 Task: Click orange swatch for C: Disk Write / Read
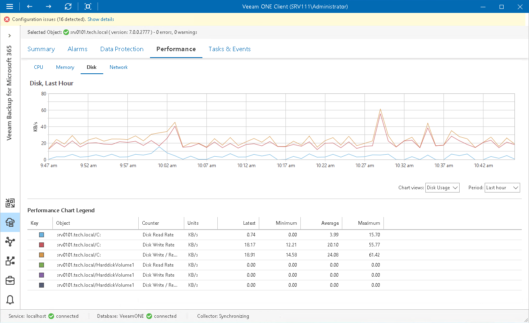click(x=42, y=255)
